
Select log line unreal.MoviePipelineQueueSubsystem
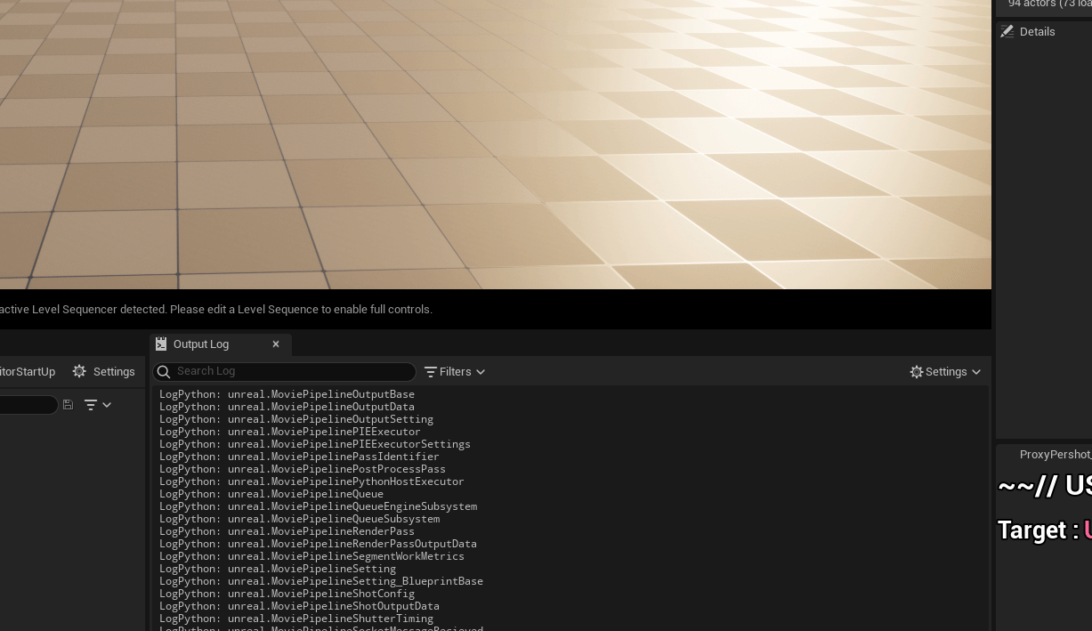299,519
